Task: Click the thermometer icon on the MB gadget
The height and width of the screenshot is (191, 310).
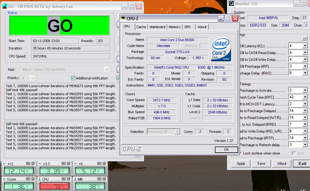Action: pos(75,179)
